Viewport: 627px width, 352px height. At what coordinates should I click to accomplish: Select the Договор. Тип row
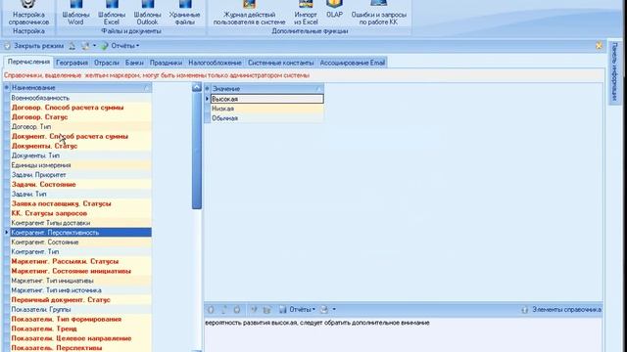[80, 126]
